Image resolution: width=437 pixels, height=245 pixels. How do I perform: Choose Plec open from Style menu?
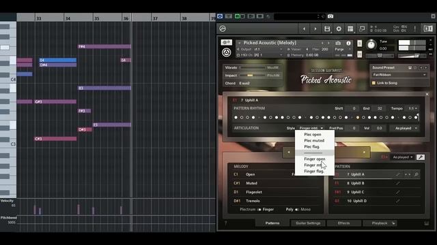point(313,135)
